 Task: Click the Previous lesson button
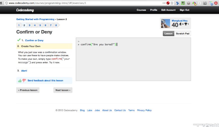coord(28,90)
